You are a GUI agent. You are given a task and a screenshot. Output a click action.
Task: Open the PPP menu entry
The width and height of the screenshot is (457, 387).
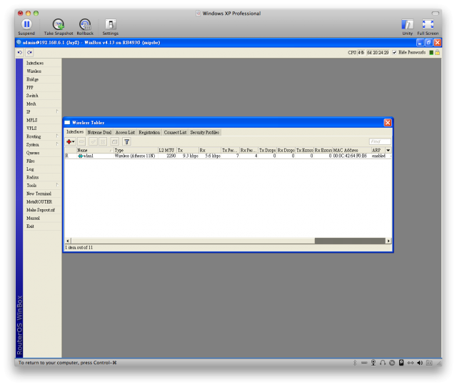[30, 87]
